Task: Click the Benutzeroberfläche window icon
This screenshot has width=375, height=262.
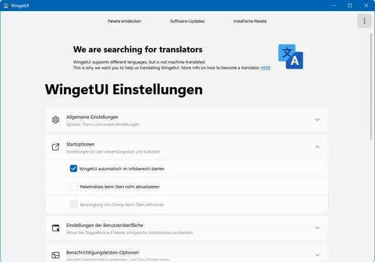Action: pyautogui.click(x=56, y=228)
